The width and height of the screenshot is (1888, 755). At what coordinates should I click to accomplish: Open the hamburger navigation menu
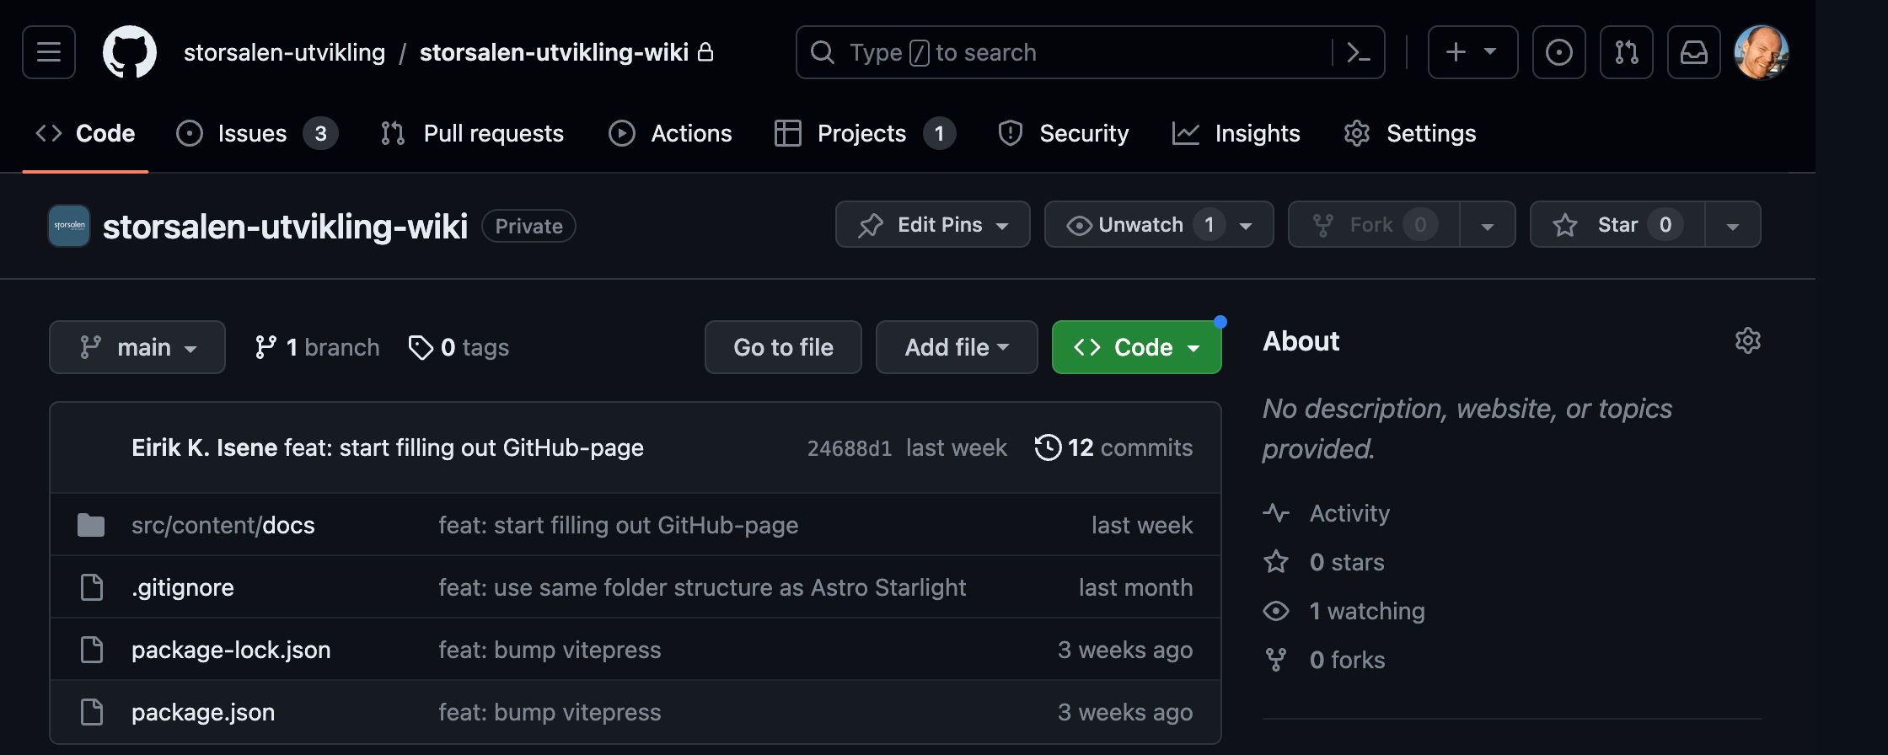coord(49,52)
